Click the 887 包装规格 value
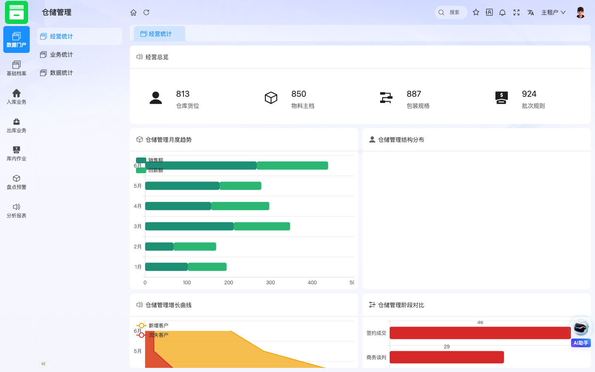This screenshot has width=595, height=372. pyautogui.click(x=414, y=94)
